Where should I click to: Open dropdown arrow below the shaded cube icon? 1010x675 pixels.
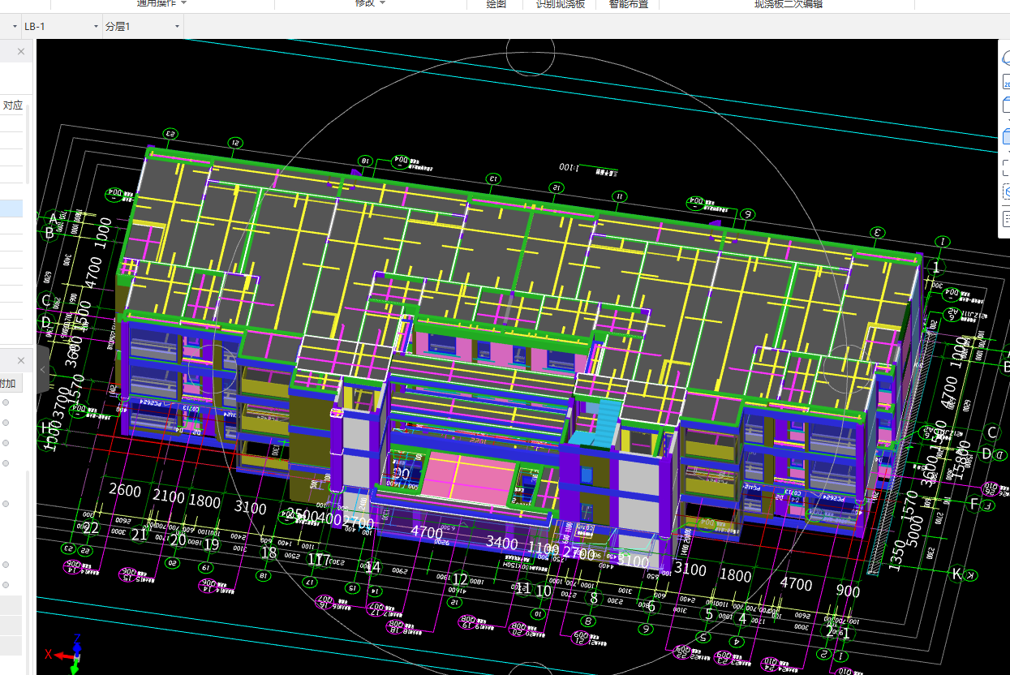(1008, 151)
